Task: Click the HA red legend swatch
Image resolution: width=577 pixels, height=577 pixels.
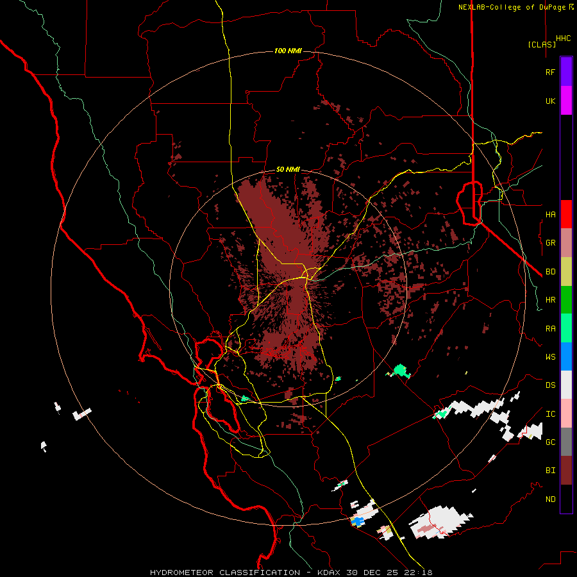Action: [566, 214]
